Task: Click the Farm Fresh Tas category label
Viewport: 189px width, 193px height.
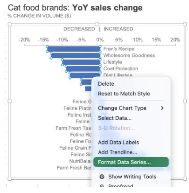Action: [73, 128]
